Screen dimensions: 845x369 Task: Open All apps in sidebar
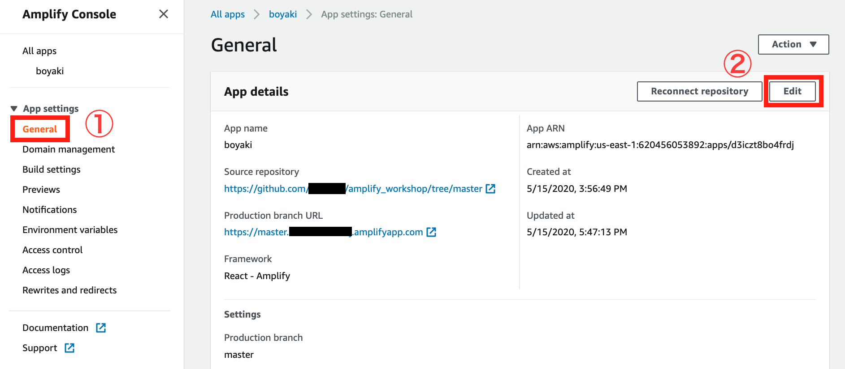coord(39,51)
